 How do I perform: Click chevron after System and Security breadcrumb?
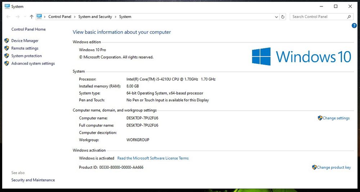point(116,17)
